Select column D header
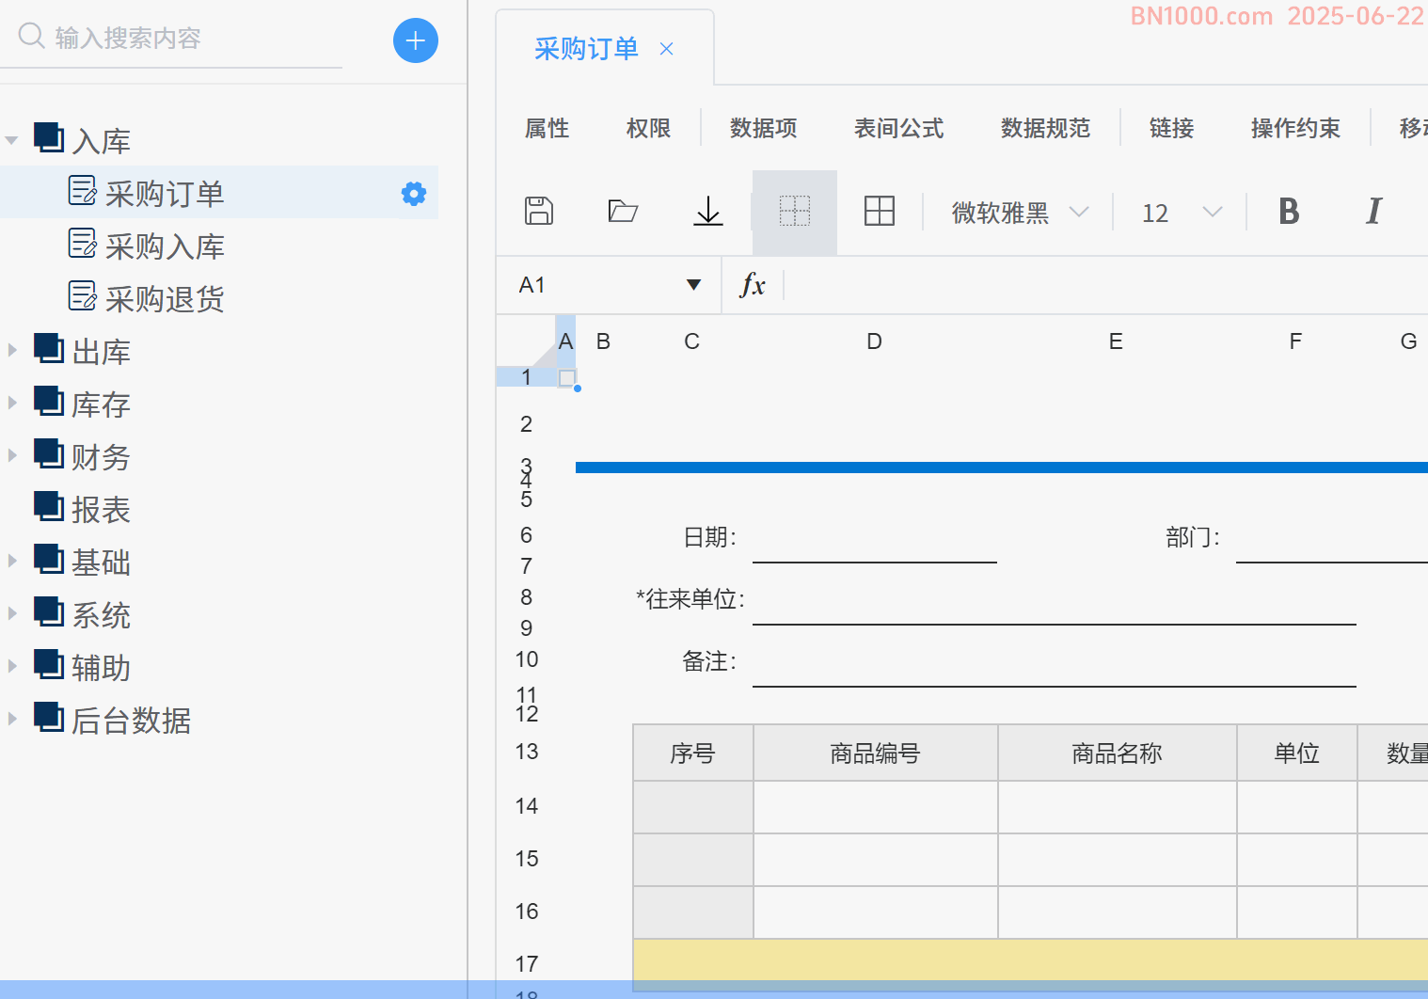The width and height of the screenshot is (1428, 999). (x=875, y=341)
